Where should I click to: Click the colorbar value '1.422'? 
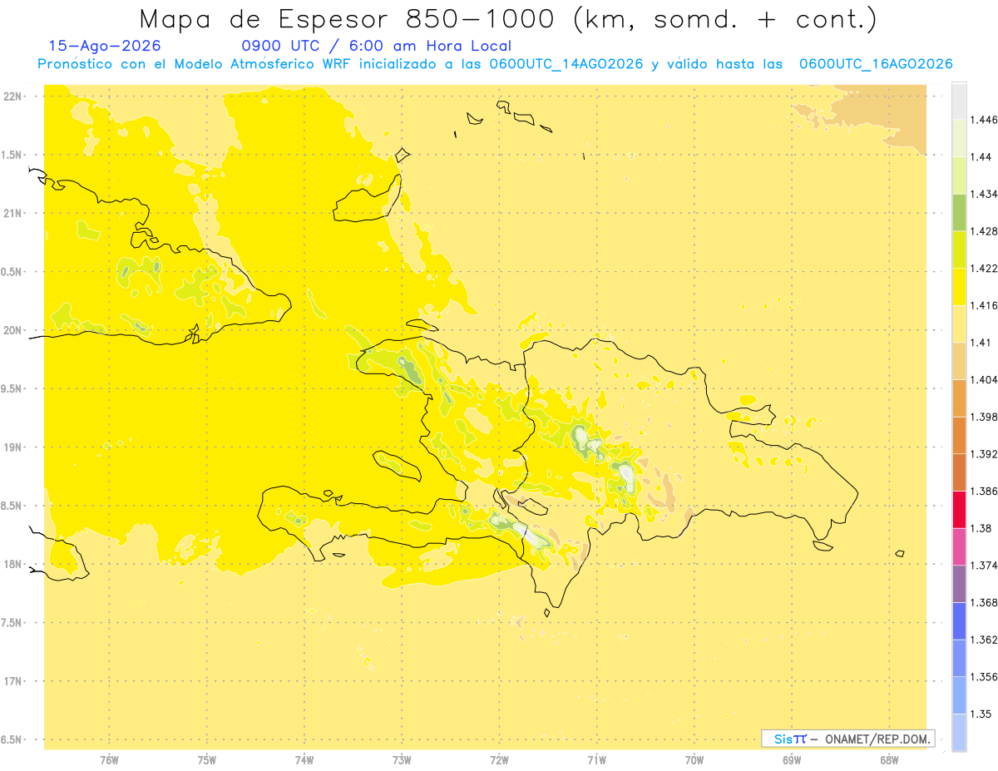point(985,269)
